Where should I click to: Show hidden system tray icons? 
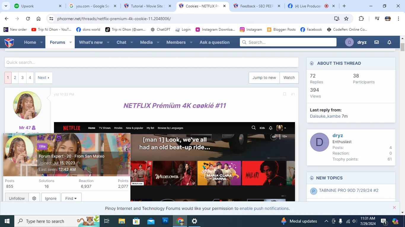click(326, 221)
